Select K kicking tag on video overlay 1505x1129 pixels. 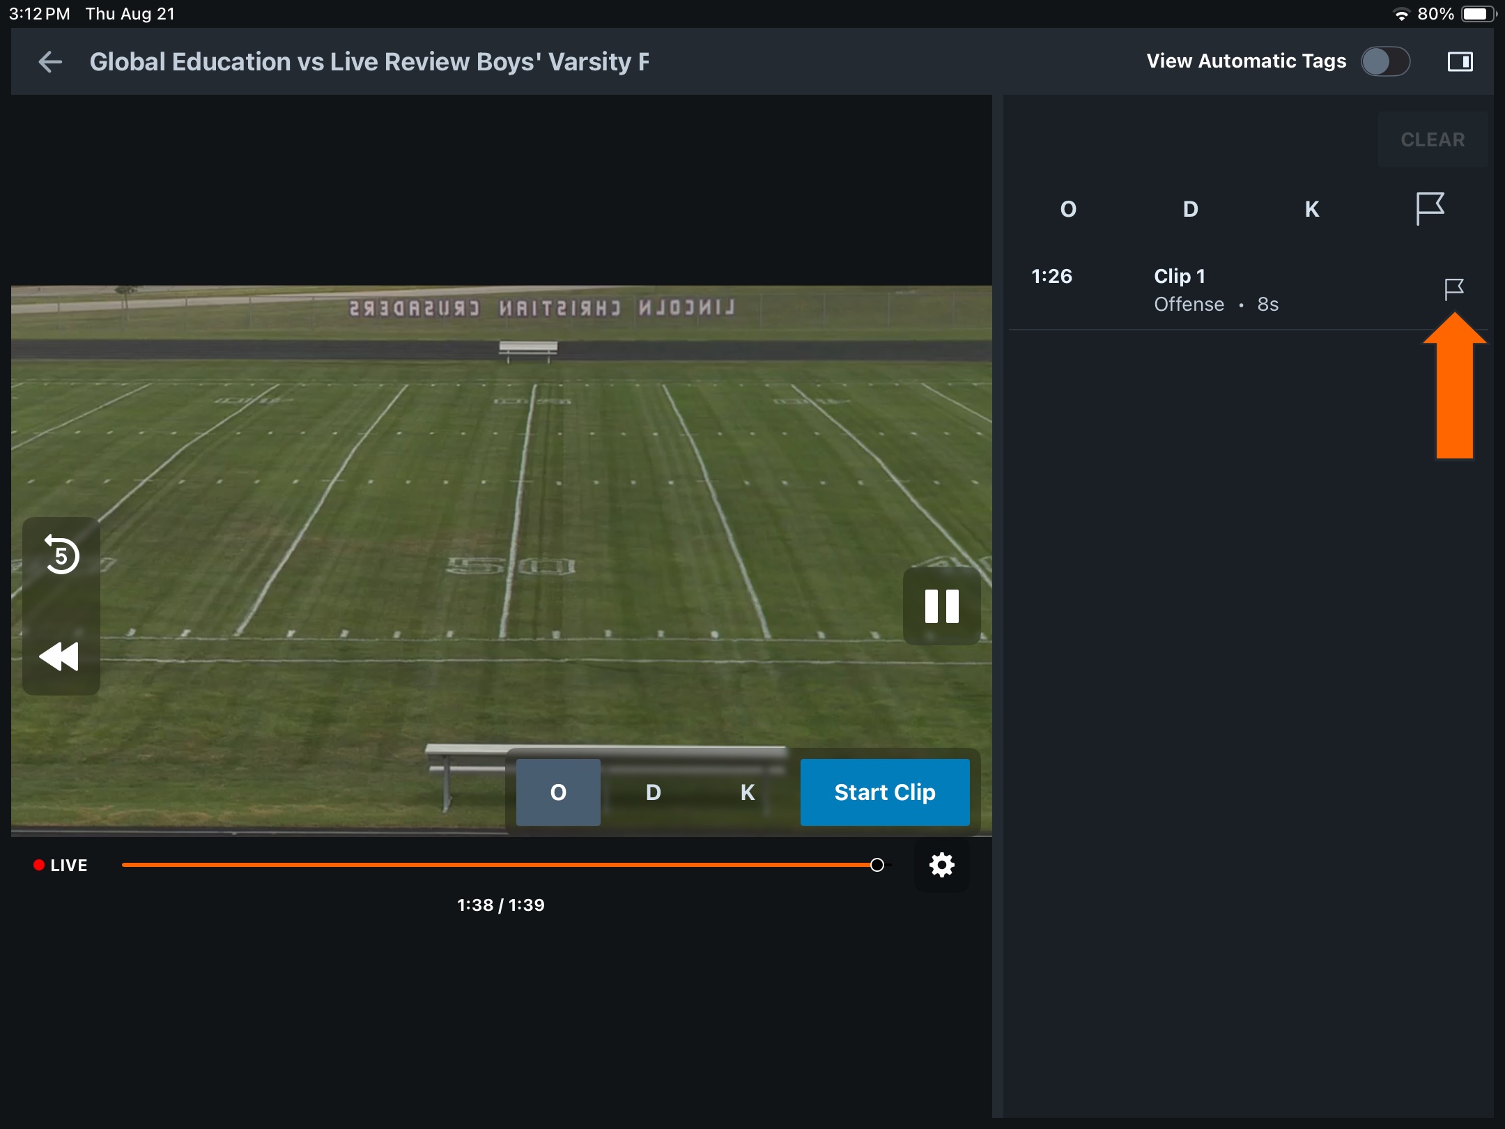(748, 792)
